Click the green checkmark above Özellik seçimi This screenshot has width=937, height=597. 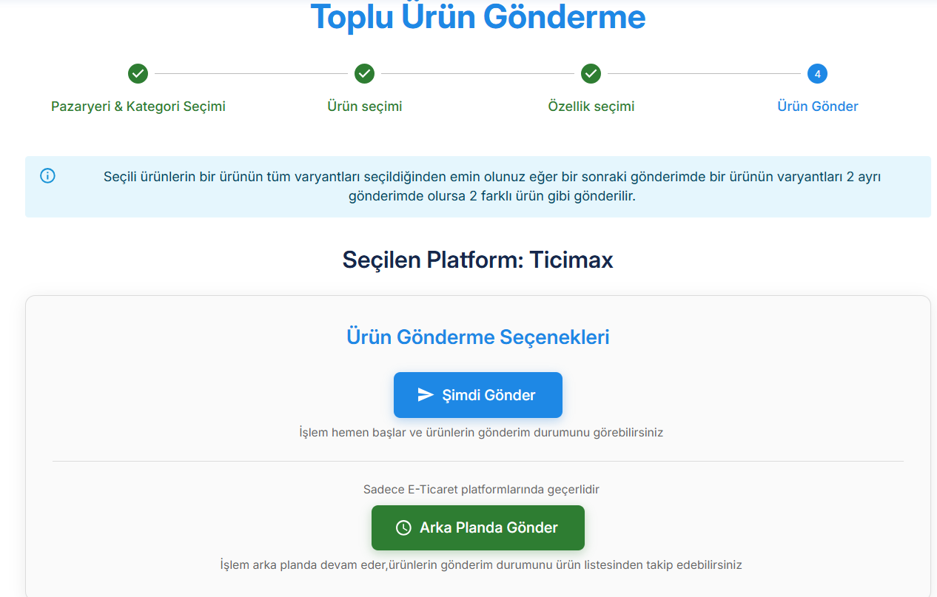pos(591,74)
